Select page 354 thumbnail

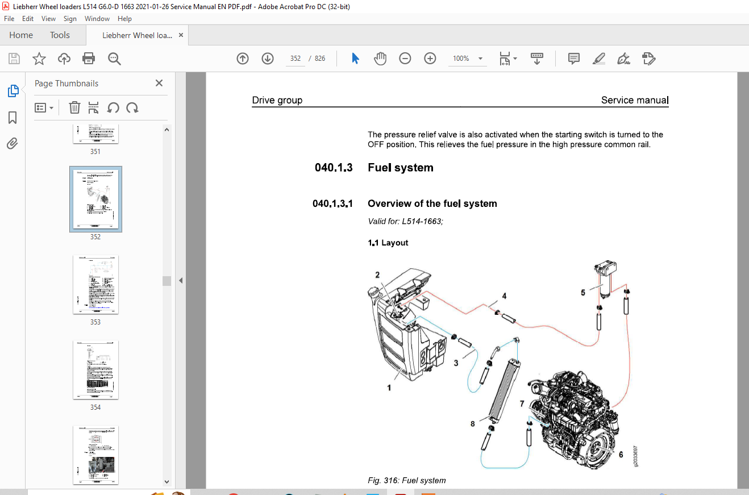[x=95, y=370]
